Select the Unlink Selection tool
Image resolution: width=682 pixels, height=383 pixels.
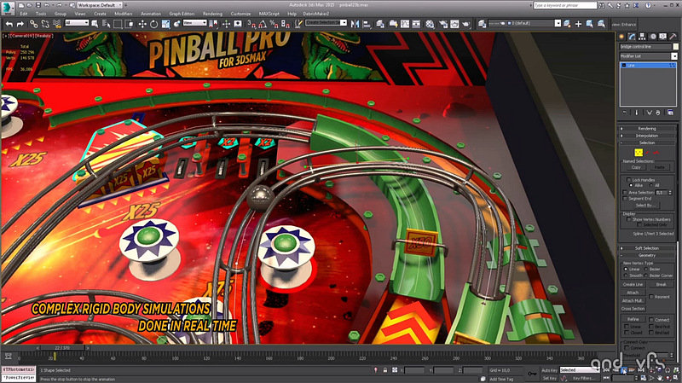(x=45, y=25)
